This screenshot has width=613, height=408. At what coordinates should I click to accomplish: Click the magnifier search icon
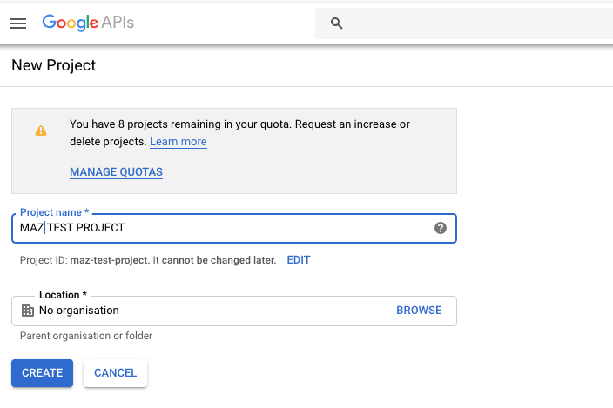click(336, 23)
